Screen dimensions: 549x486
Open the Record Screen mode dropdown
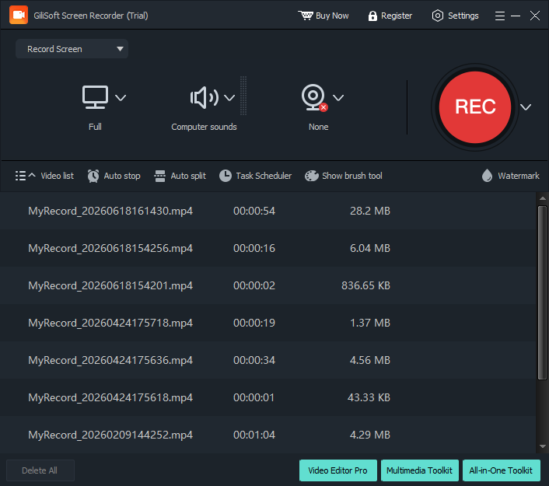click(72, 49)
